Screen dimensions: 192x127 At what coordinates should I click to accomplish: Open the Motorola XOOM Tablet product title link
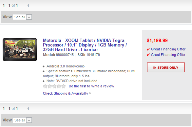(85, 45)
